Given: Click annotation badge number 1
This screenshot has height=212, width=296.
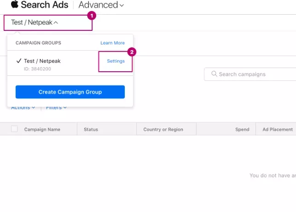Looking at the screenshot, I should click(x=92, y=16).
